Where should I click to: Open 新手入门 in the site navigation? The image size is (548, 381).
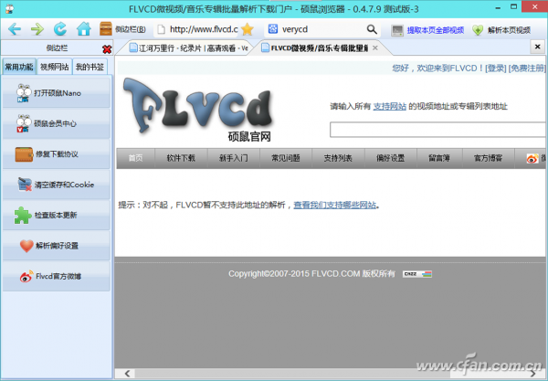click(234, 158)
